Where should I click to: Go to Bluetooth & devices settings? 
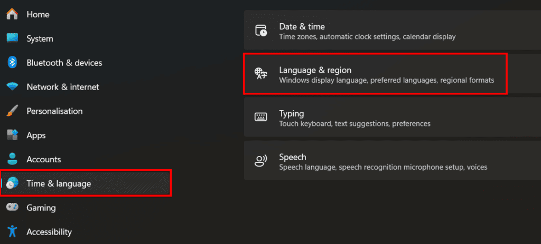point(64,63)
